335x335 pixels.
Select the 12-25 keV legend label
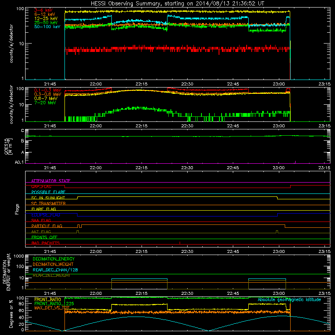pyautogui.click(x=46, y=18)
